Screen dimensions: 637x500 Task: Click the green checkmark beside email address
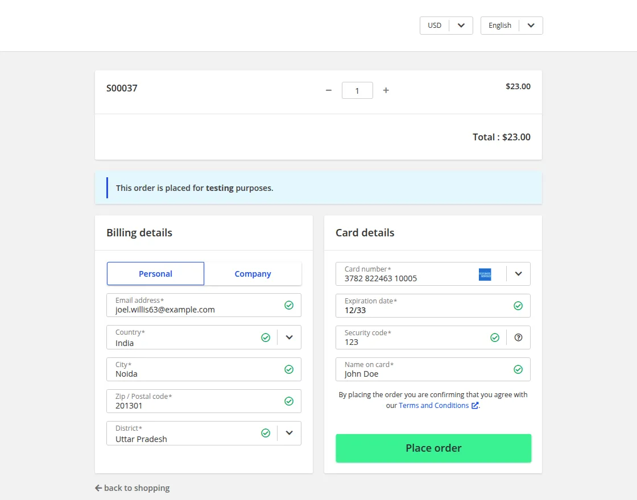click(289, 305)
